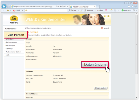Go back with the browser back arrow

(4, 6)
